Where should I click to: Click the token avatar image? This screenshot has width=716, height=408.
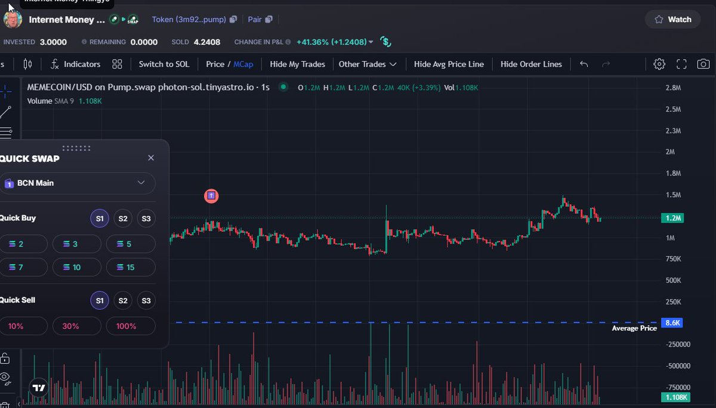[x=13, y=19]
